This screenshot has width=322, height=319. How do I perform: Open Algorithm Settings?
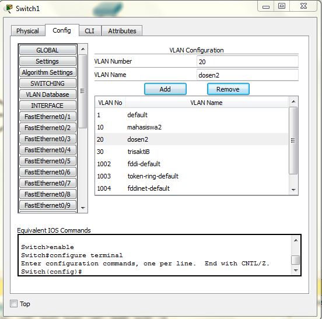(48, 72)
